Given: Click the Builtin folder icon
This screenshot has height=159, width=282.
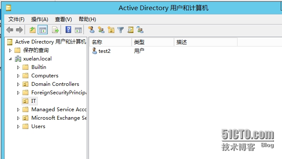Looking at the screenshot, I should click(x=25, y=67).
